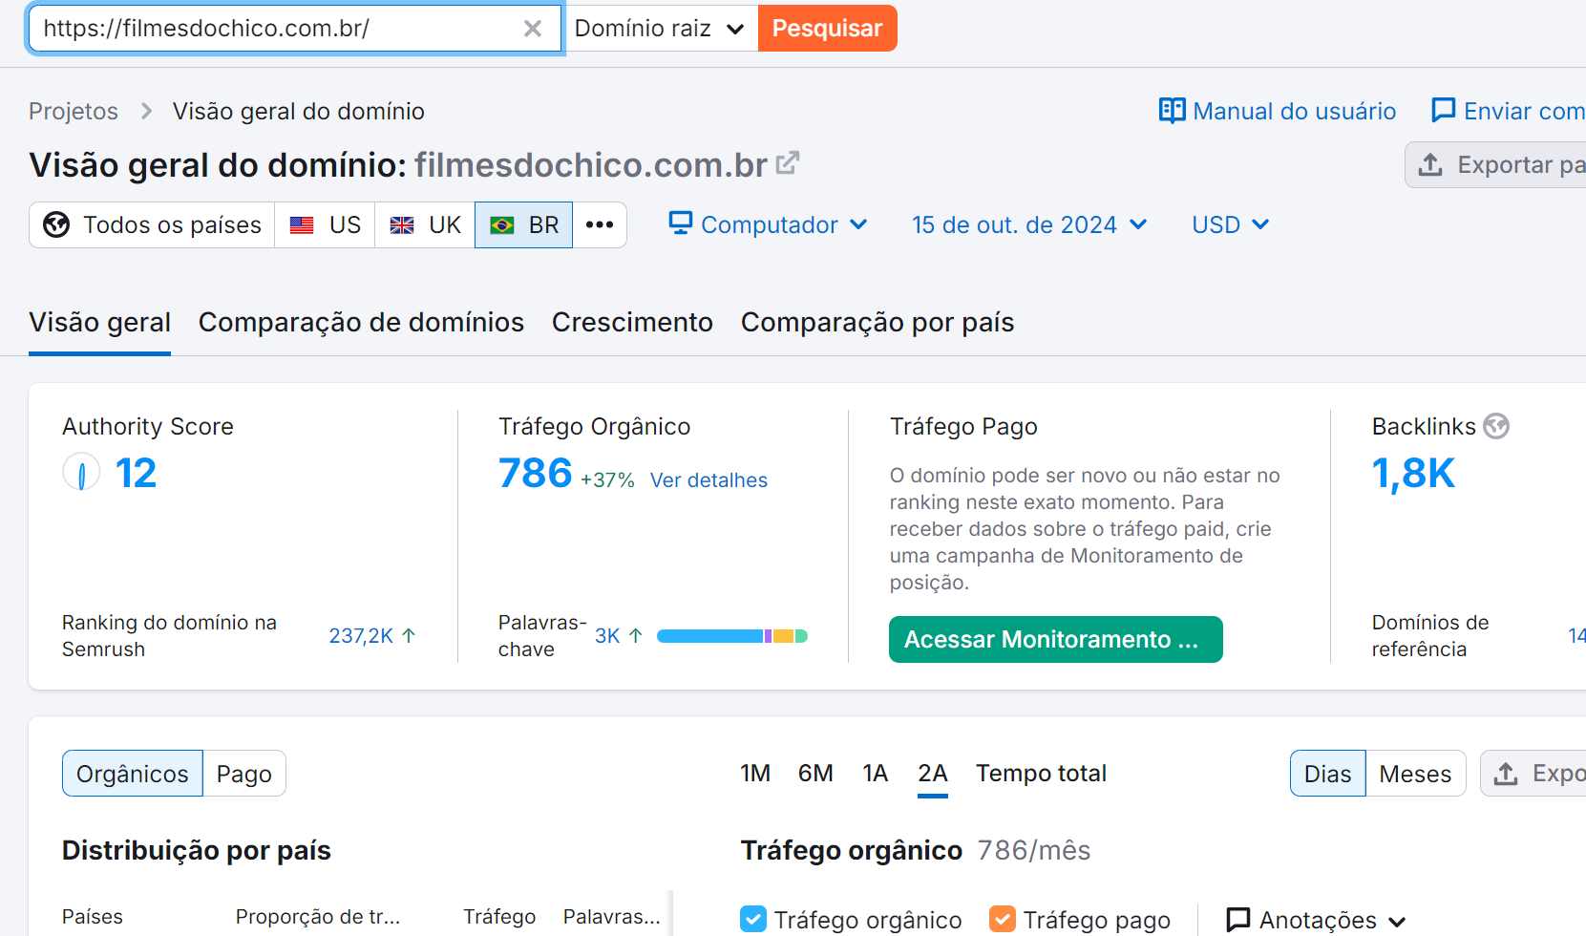Viewport: 1586px width, 936px height.
Task: Select the Orgânicos toggle button
Action: tap(133, 774)
